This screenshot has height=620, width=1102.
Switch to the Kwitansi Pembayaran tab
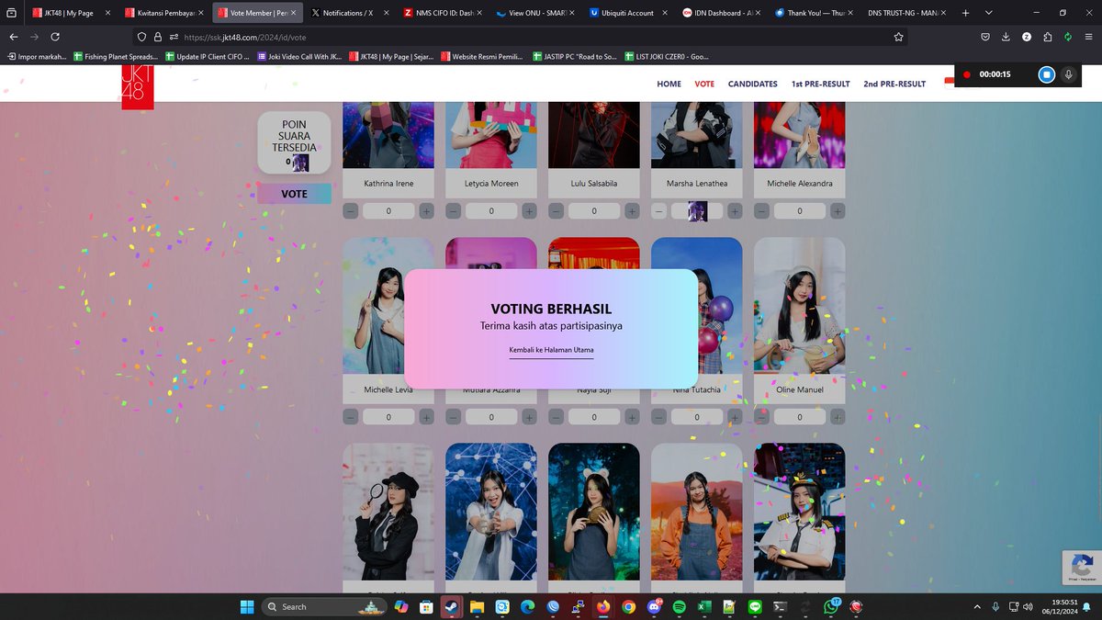pos(163,13)
